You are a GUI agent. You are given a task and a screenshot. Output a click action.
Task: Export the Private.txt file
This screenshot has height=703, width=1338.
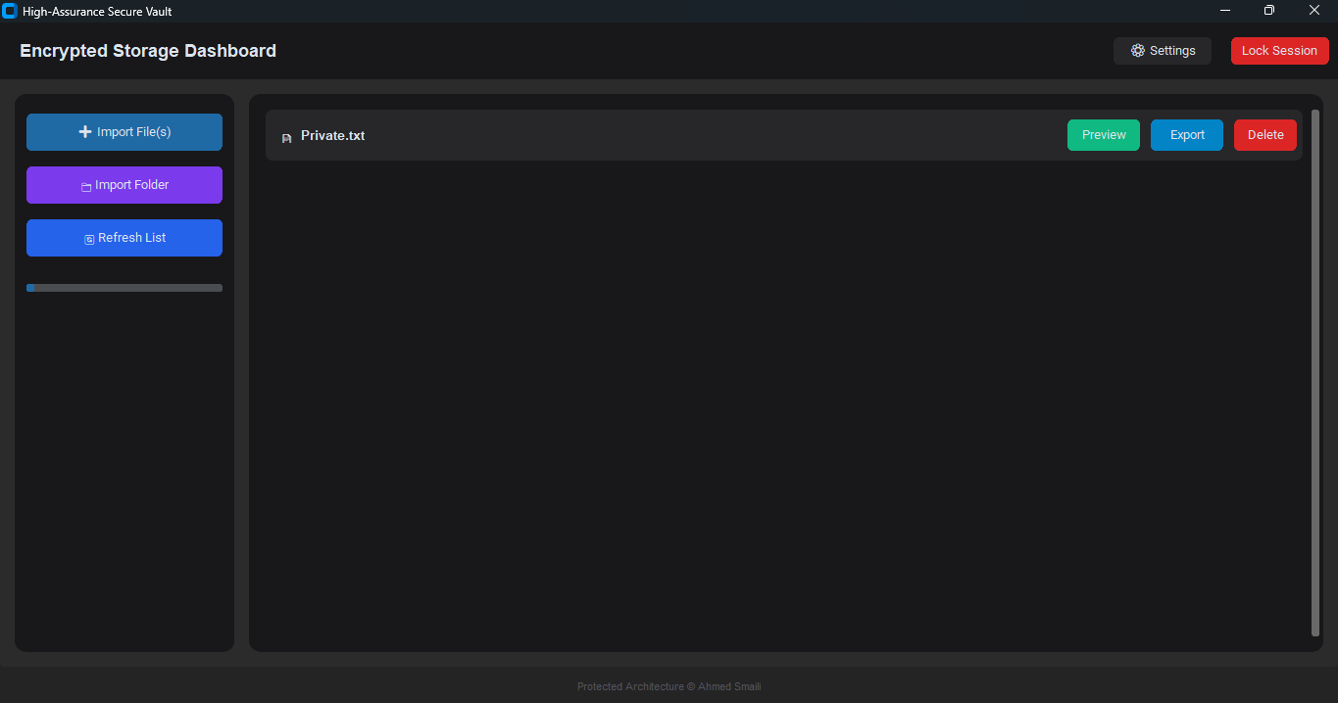click(x=1187, y=135)
